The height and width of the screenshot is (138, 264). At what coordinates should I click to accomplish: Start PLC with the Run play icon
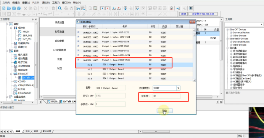coord(102,8)
